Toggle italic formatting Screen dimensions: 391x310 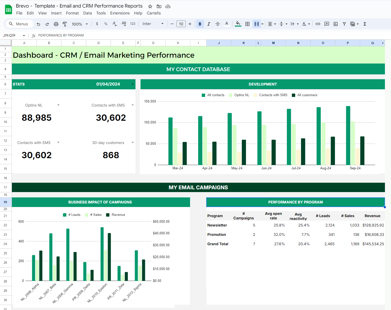[x=209, y=24]
